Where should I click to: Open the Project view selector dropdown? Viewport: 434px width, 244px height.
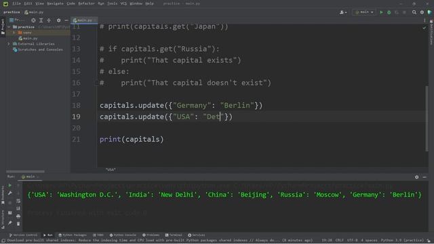(x=17, y=20)
